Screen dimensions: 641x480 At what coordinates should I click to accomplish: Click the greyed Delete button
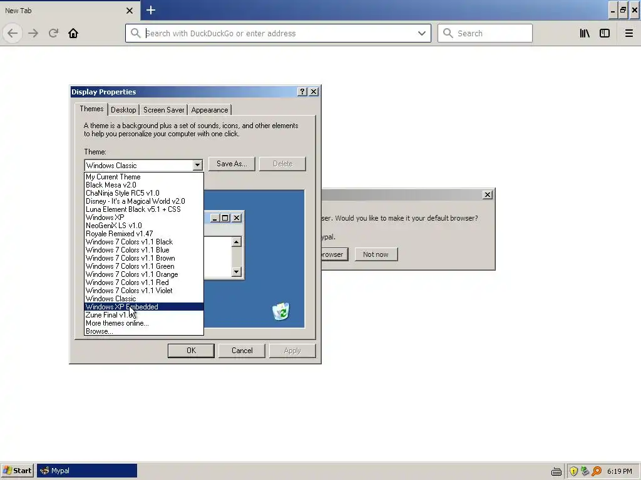282,164
